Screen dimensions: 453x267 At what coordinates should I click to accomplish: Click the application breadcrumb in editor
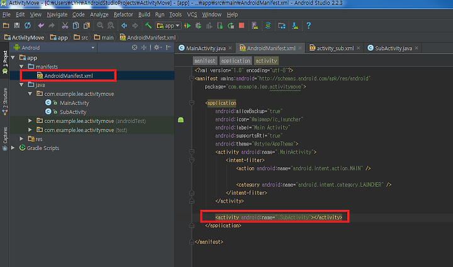pyautogui.click(x=235, y=61)
